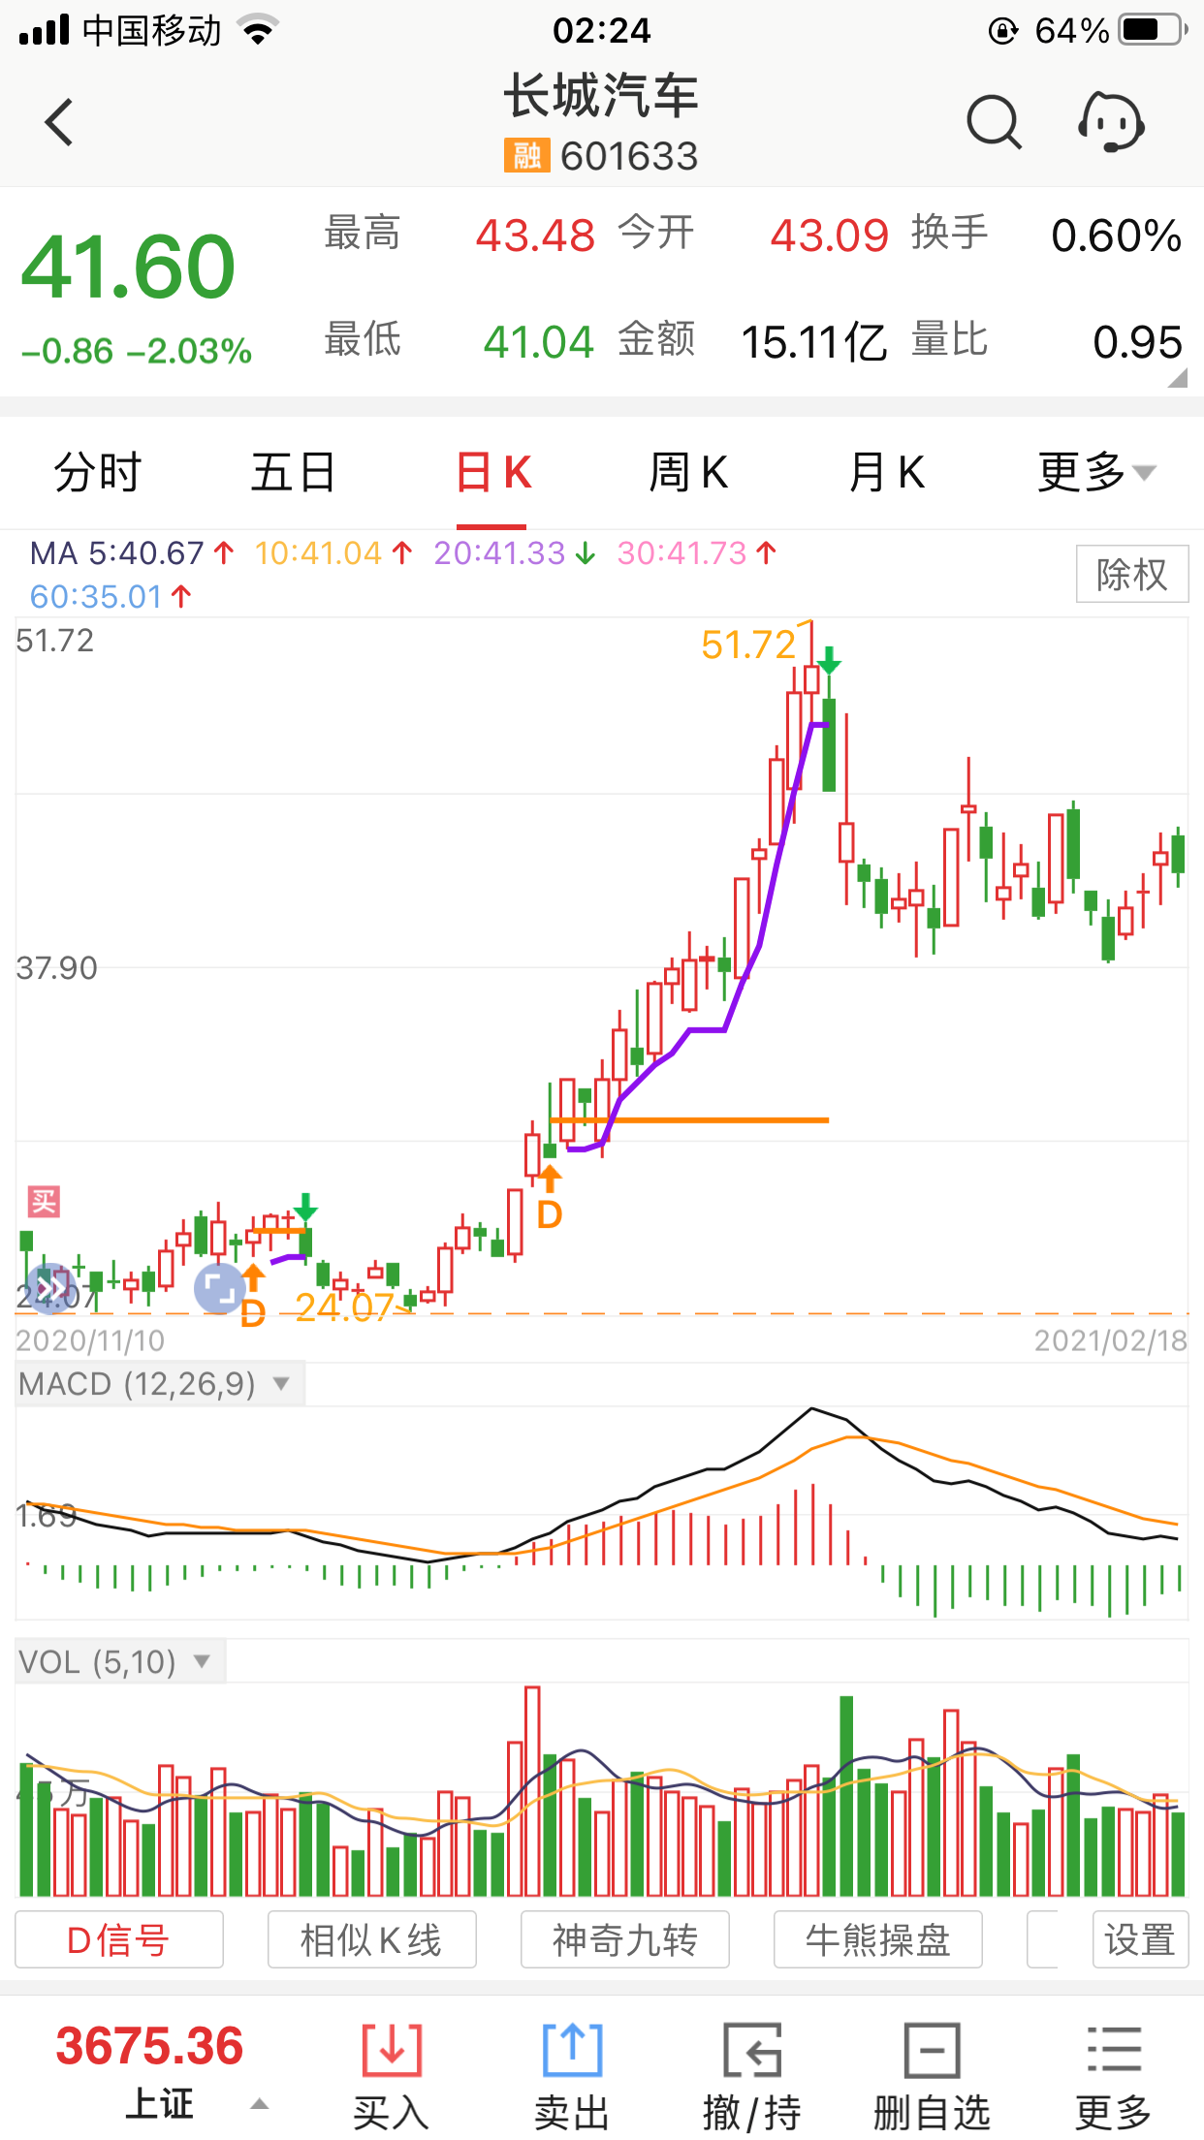Screen dimensions: 1204x2140
Task: Open the 更多 period dropdown
Action: (1096, 473)
